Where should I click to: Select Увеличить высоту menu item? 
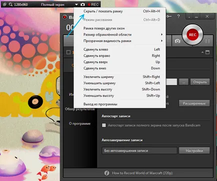(x=120, y=89)
